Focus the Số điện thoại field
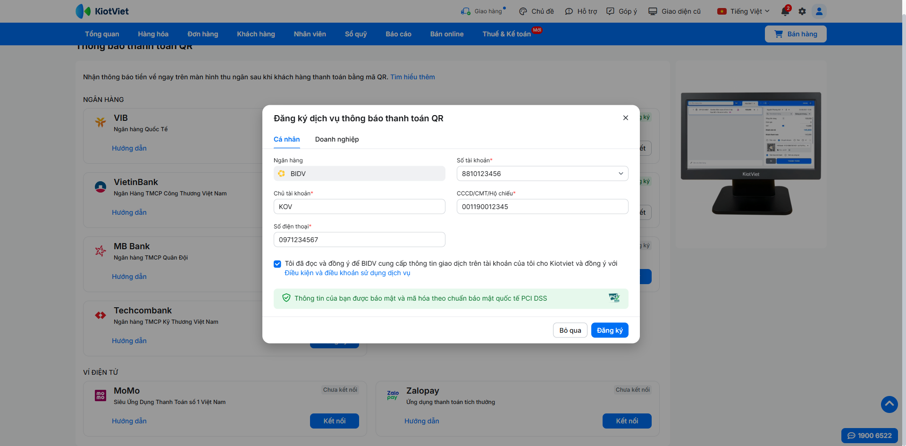Screen dimensions: 906x446 [x=360, y=240]
